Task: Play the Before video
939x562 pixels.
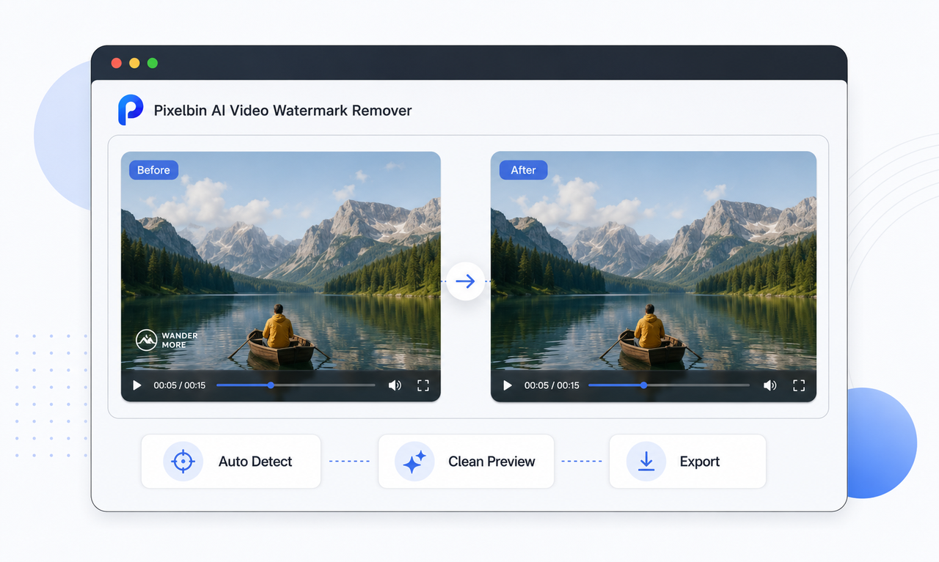Action: [136, 385]
